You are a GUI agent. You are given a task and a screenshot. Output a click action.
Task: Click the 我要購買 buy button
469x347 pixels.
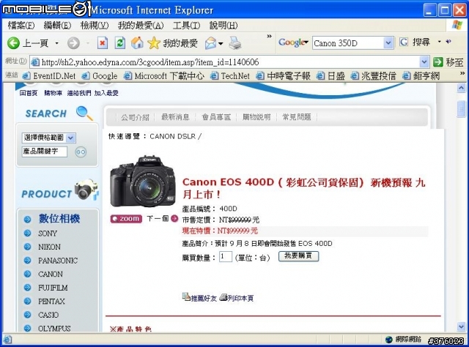tap(298, 256)
